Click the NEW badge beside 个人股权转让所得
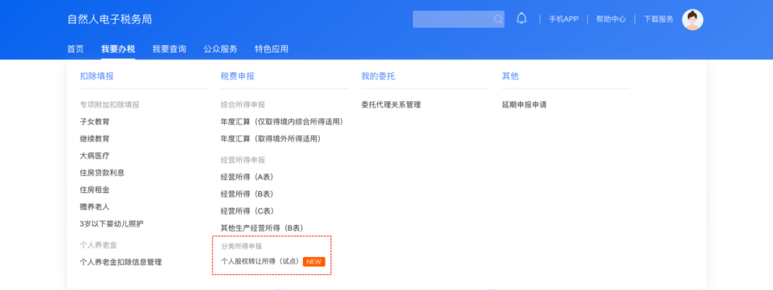Image resolution: width=773 pixels, height=290 pixels. coord(314,261)
